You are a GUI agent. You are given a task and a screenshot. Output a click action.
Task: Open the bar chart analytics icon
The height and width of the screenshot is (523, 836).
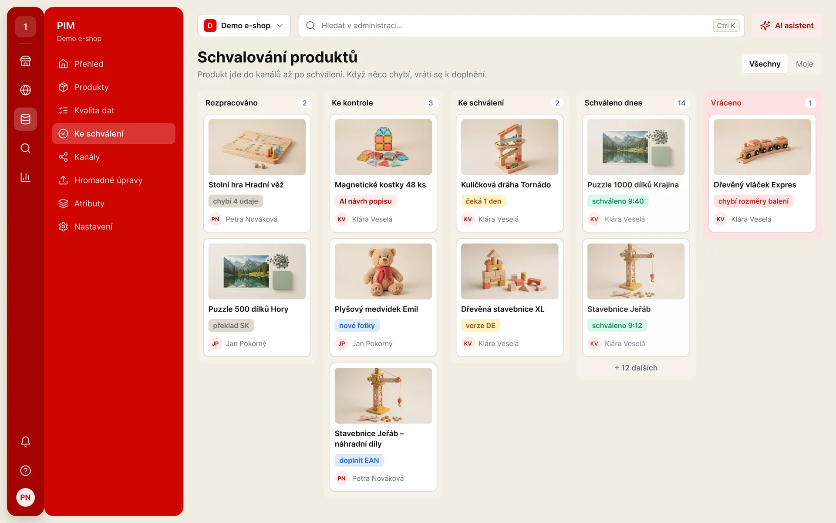tap(25, 177)
